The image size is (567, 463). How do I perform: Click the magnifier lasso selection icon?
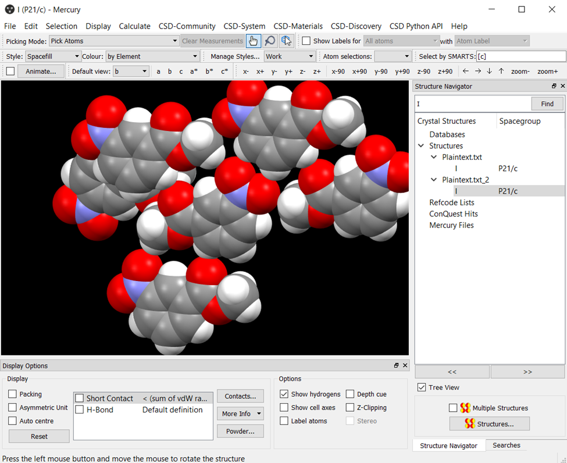269,41
